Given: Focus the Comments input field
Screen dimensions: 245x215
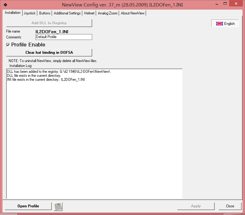Looking at the screenshot, I should (x=64, y=37).
